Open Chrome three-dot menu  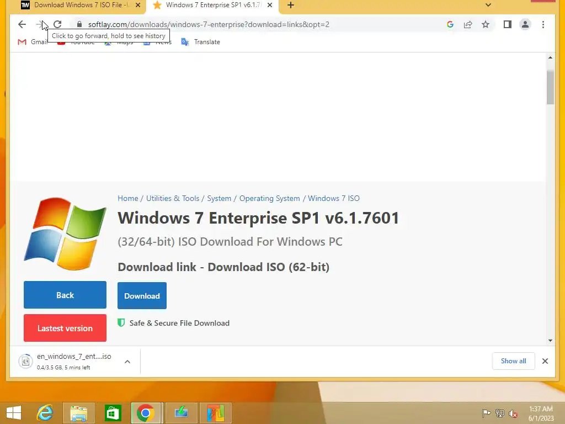pos(543,24)
